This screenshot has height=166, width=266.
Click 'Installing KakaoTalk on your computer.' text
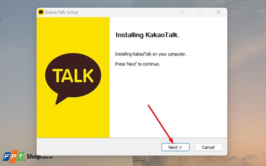click(151, 54)
